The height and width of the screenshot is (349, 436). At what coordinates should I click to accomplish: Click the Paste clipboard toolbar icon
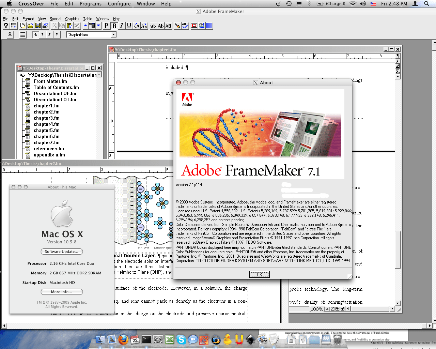[69, 26]
